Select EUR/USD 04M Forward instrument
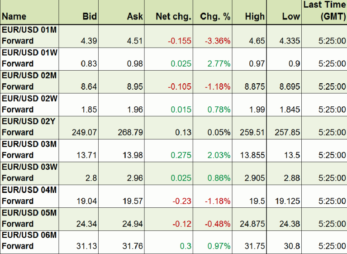The image size is (347, 254). tap(29, 196)
